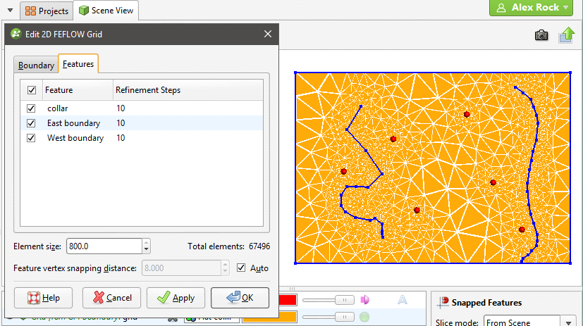Open the Slice mode dropdown

(529, 322)
